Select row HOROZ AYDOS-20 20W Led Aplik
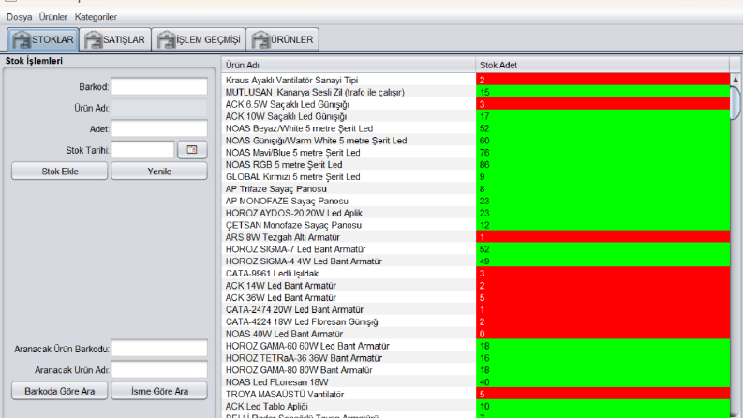The height and width of the screenshot is (418, 743). pos(476,213)
